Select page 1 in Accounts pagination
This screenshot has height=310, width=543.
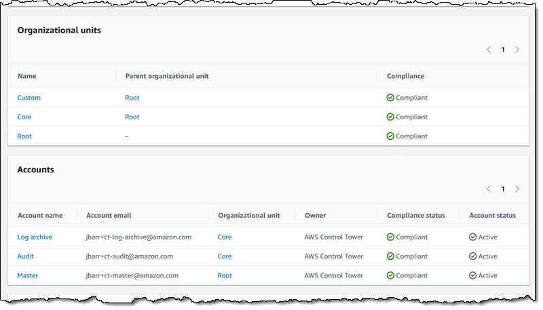[x=503, y=189]
